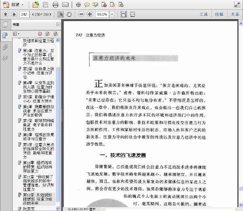Open bookmark 第7章 眼球和网络商店

coord(38,125)
